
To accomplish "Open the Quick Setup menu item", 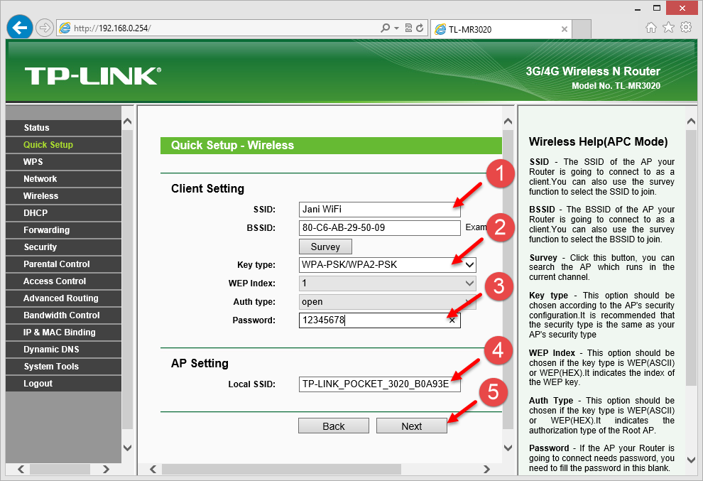I will pos(63,145).
